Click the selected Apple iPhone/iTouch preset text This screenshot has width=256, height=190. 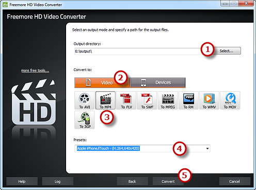tap(108, 148)
